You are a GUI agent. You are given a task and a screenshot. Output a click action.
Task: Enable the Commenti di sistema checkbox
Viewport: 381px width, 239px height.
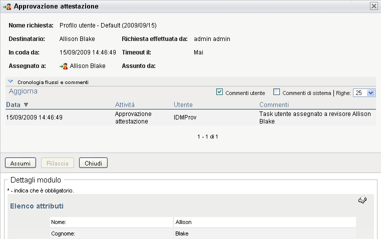tap(276, 92)
